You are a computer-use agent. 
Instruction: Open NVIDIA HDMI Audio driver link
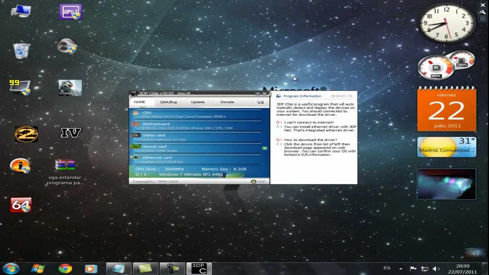pos(159,150)
